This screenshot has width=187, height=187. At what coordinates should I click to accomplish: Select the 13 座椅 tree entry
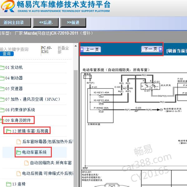tap(19, 184)
